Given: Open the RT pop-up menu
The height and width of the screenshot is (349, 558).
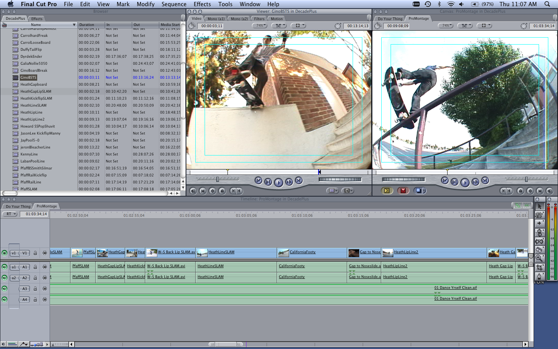Looking at the screenshot, I should tap(10, 214).
